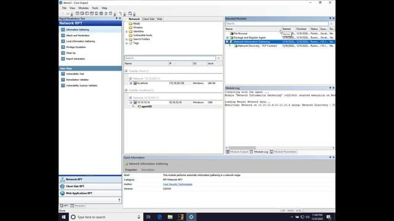Select the Network entity tab
The height and width of the screenshot is (221, 394).
click(134, 19)
